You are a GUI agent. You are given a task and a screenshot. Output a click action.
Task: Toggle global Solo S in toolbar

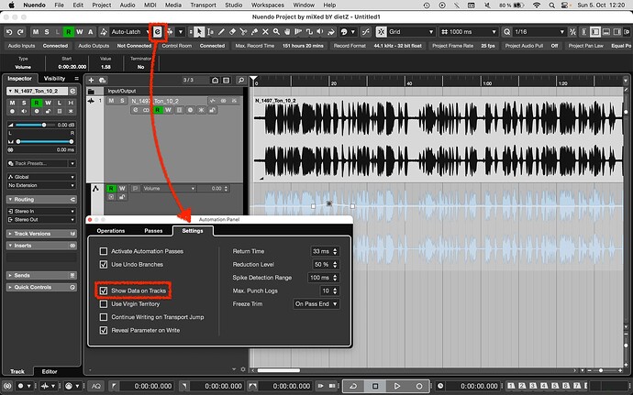47,32
